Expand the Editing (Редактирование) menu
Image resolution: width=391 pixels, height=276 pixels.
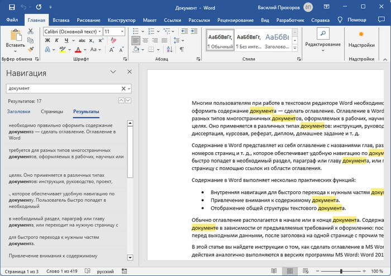pos(323,41)
